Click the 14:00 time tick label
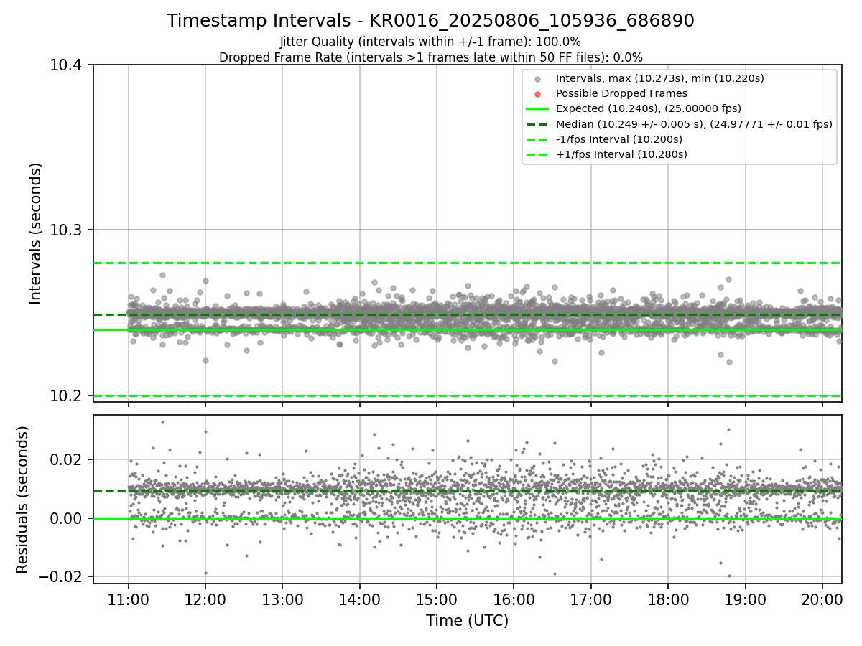Viewport: 862px width, 646px height. [359, 599]
